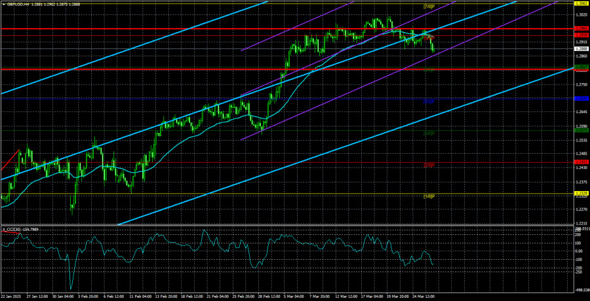The width and height of the screenshot is (590, 301).
Task: Select the green 1.2817 level label
Action: coord(580,67)
